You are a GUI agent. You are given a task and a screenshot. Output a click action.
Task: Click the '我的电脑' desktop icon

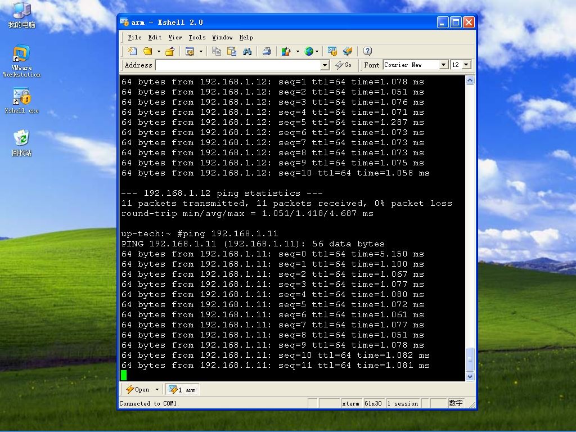click(x=22, y=15)
